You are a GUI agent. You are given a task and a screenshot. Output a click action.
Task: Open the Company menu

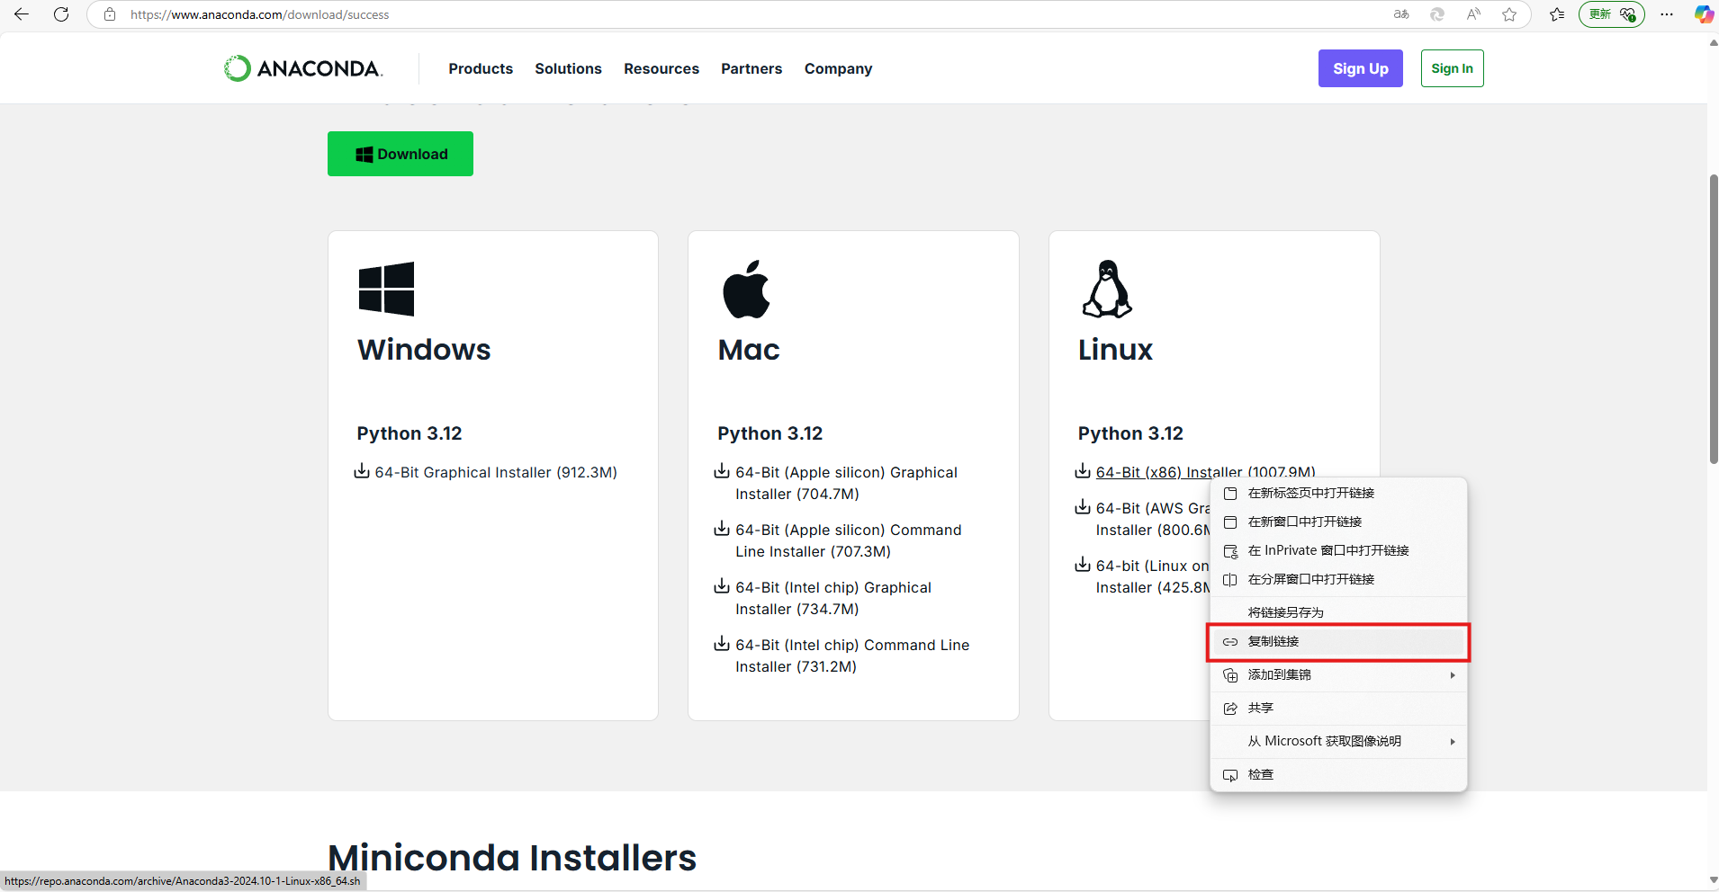click(838, 68)
